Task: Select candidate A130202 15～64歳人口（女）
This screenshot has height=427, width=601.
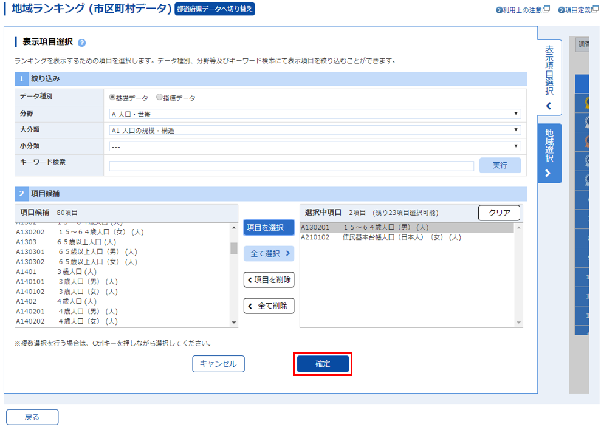Action: click(x=123, y=232)
